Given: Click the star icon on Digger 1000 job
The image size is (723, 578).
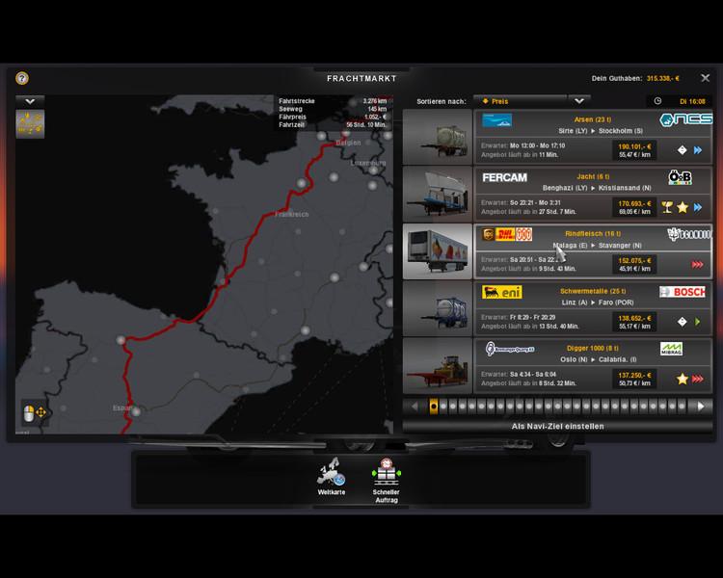Looking at the screenshot, I should (681, 379).
